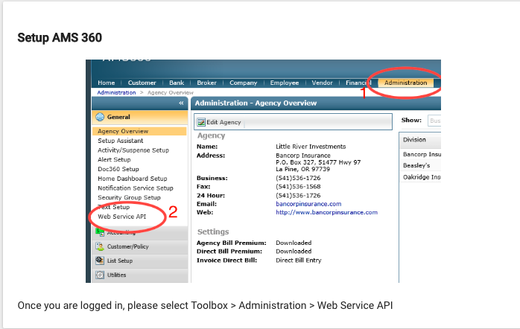Click the Administration breadcrumb link
This screenshot has height=329, width=520.
click(116, 92)
